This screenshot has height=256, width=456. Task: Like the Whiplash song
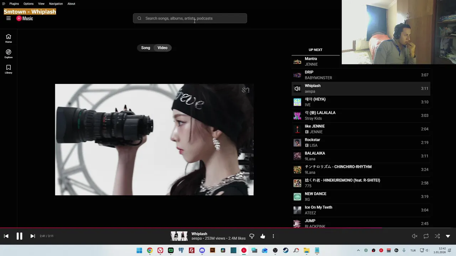coord(263,236)
